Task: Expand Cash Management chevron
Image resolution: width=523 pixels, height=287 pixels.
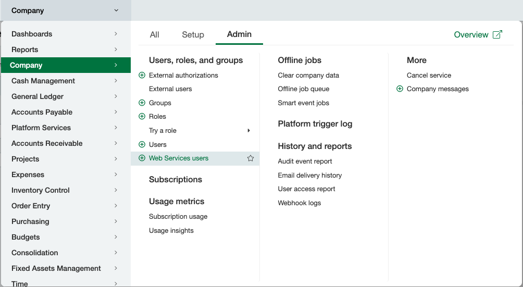Action: [116, 81]
